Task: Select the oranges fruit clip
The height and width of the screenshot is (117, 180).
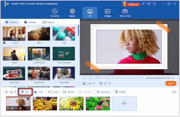Action: (45, 103)
